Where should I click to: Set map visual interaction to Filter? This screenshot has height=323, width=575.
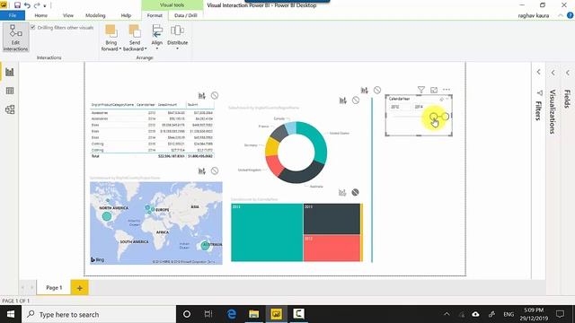[x=201, y=170]
